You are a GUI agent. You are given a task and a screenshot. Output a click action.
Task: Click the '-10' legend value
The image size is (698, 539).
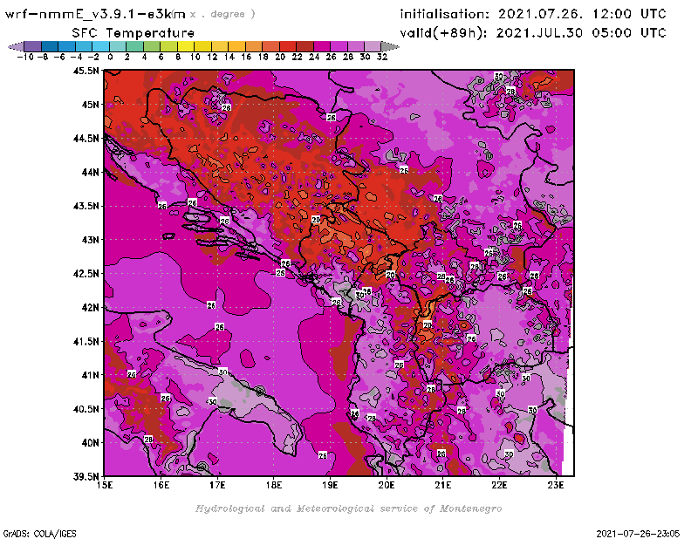coord(25,57)
